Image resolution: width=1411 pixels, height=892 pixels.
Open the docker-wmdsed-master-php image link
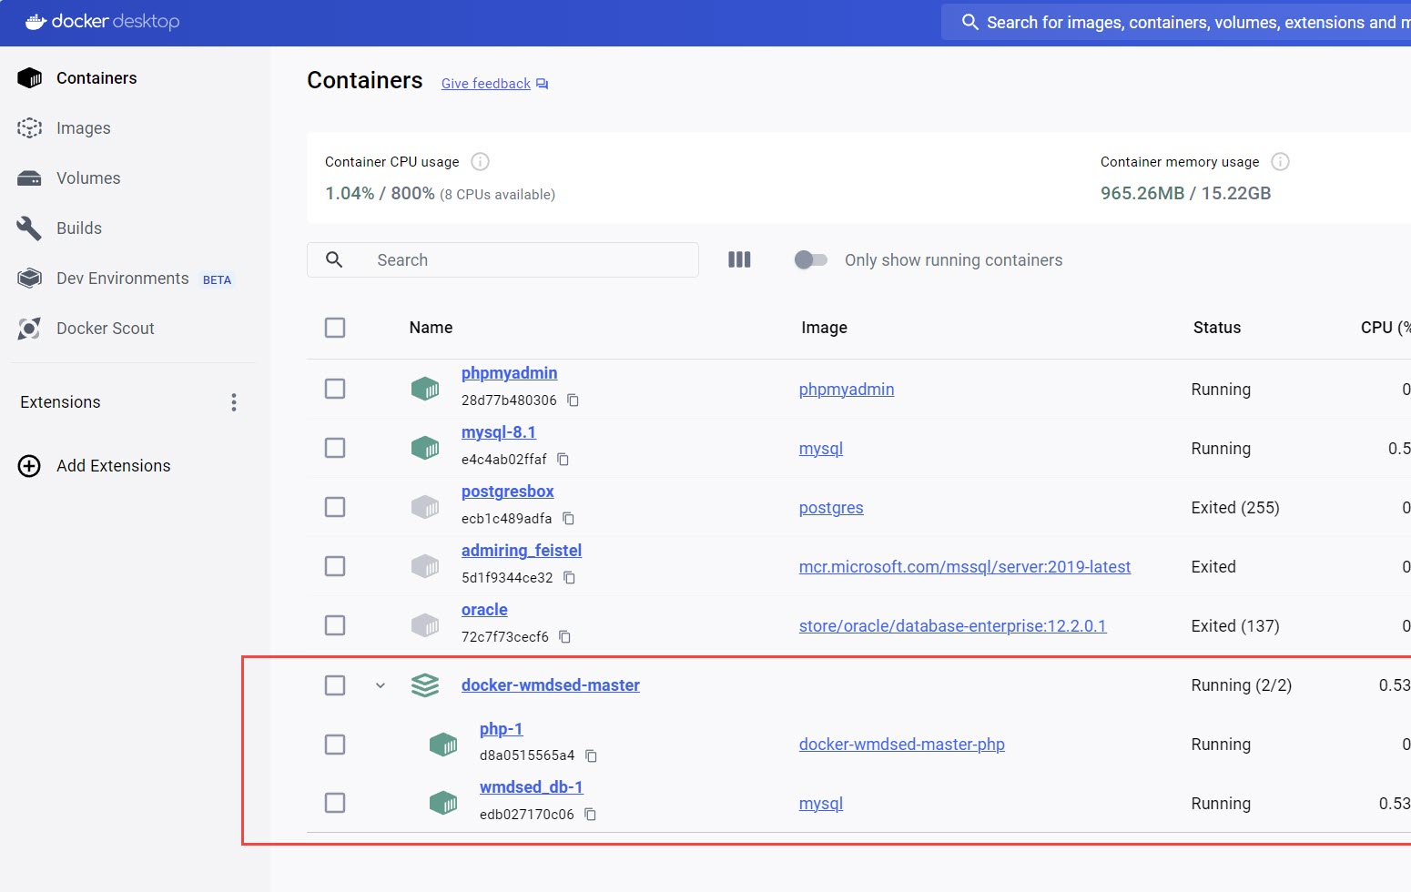coord(902,745)
